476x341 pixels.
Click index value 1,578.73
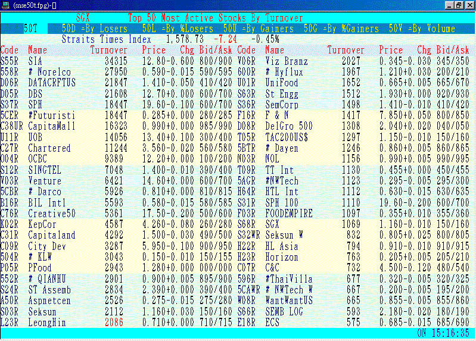pos(185,39)
